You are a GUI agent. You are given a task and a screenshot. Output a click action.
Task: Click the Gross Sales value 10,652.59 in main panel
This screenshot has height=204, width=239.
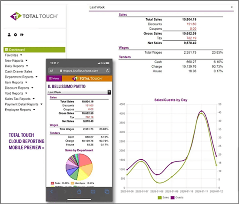tap(189, 33)
